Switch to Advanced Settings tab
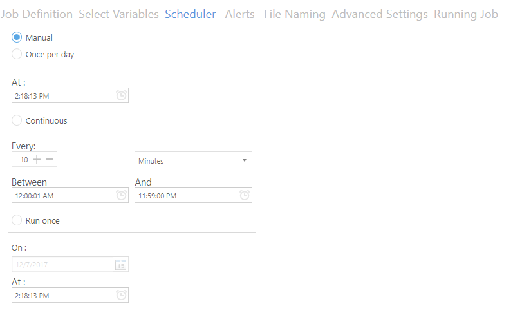522x315 pixels. pos(380,14)
